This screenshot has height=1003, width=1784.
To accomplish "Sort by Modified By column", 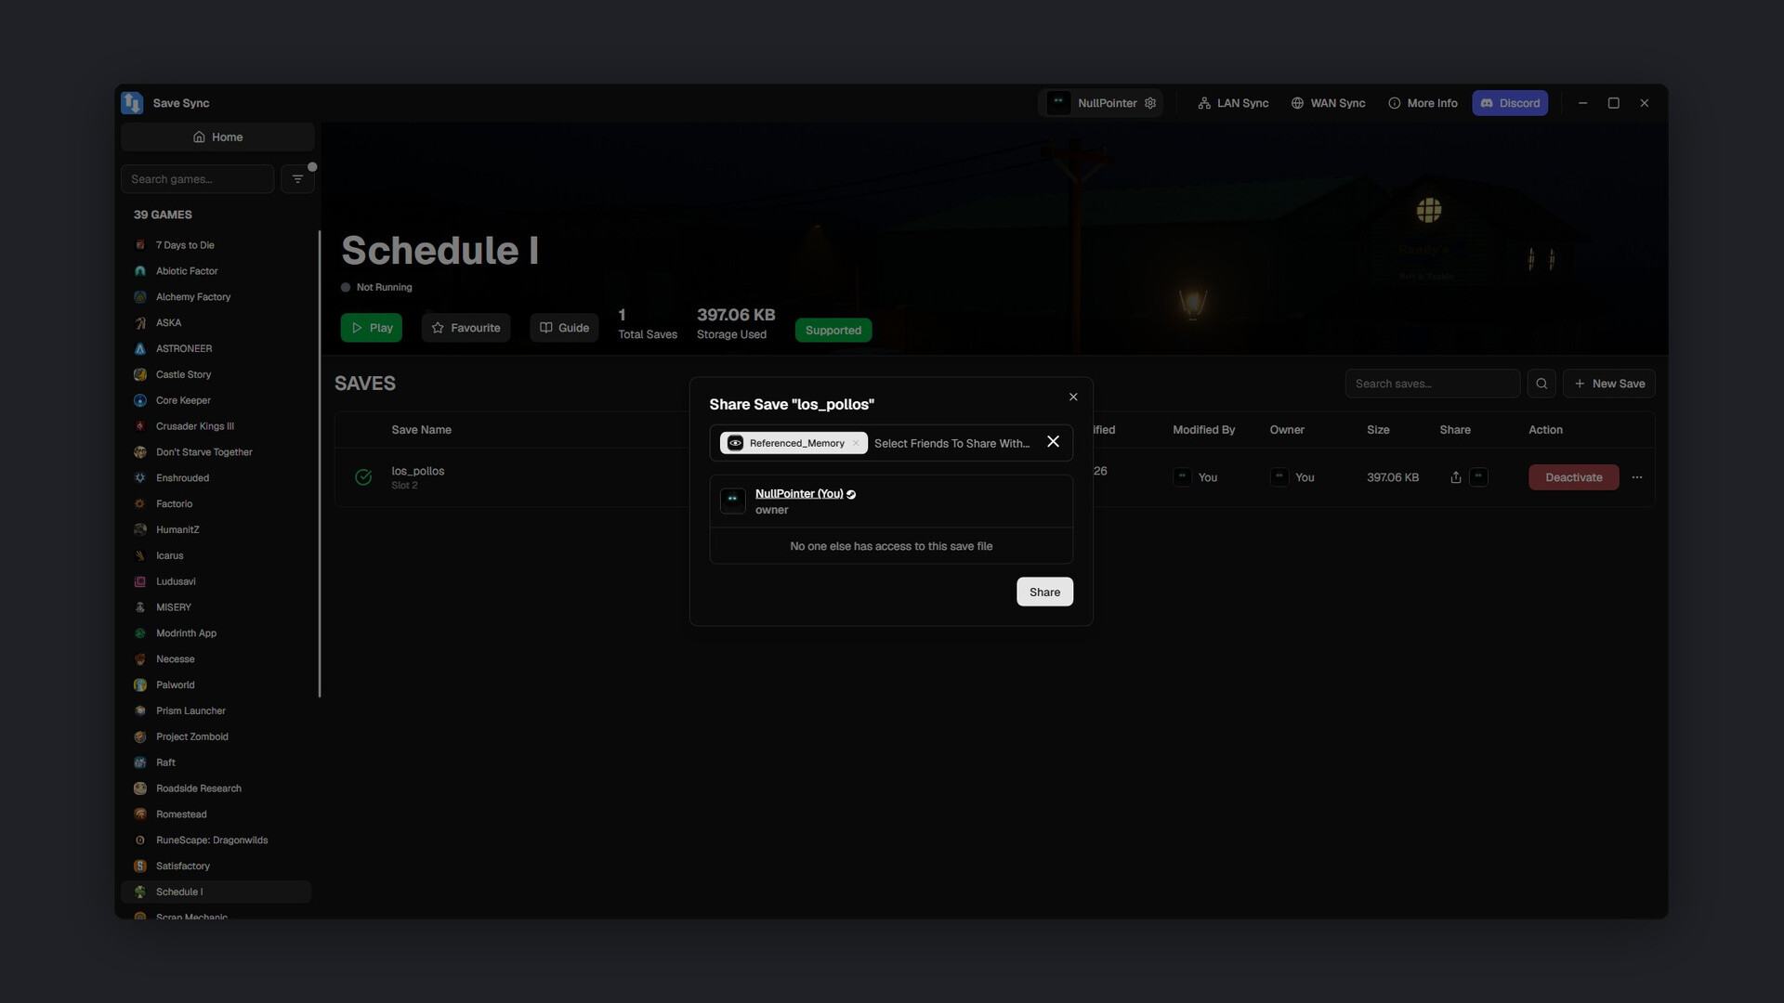I will coord(1203,430).
